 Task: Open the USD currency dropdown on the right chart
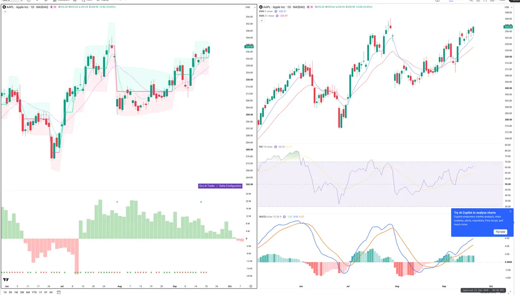click(x=507, y=7)
